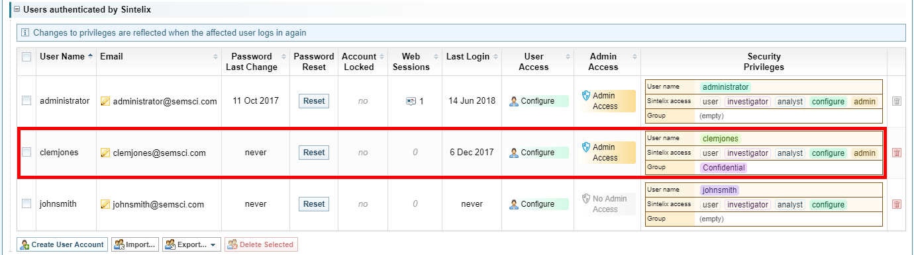Screen dimensions: 914x255
Task: Click 11 Oct 2017 password change cell
Action: click(x=256, y=101)
